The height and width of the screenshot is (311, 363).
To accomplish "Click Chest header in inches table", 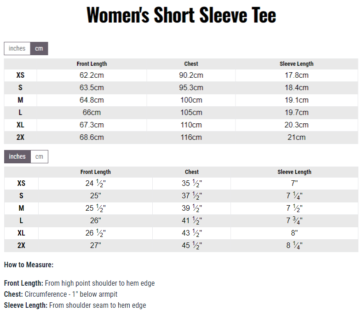I will (x=192, y=172).
